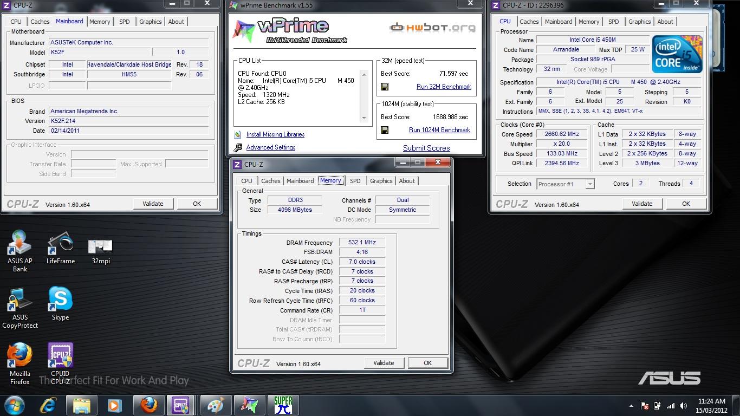This screenshot has width=740, height=416.
Task: Open ASUS CopyProtect desktop shortcut
Action: coord(20,308)
